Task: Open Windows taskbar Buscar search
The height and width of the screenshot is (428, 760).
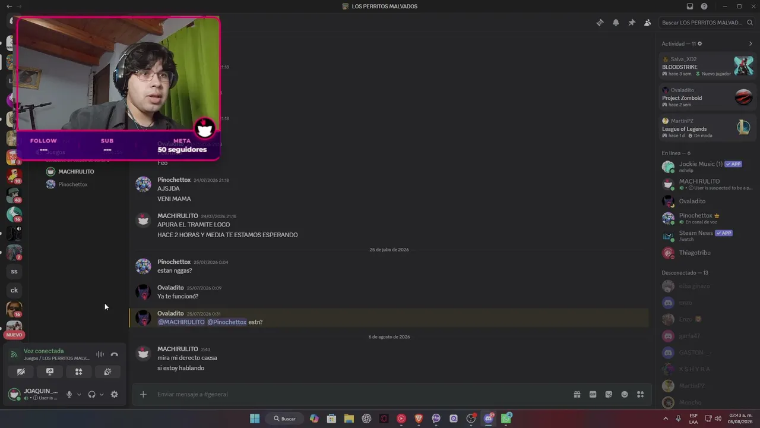Action: 284,418
